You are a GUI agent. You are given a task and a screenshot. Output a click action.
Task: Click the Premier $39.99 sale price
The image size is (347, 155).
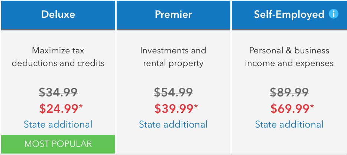(x=174, y=108)
